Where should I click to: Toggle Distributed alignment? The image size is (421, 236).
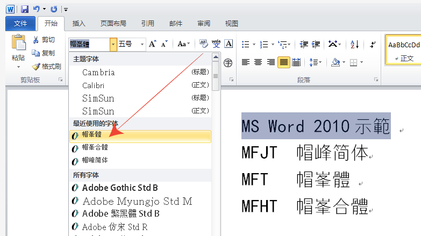pos(296,62)
